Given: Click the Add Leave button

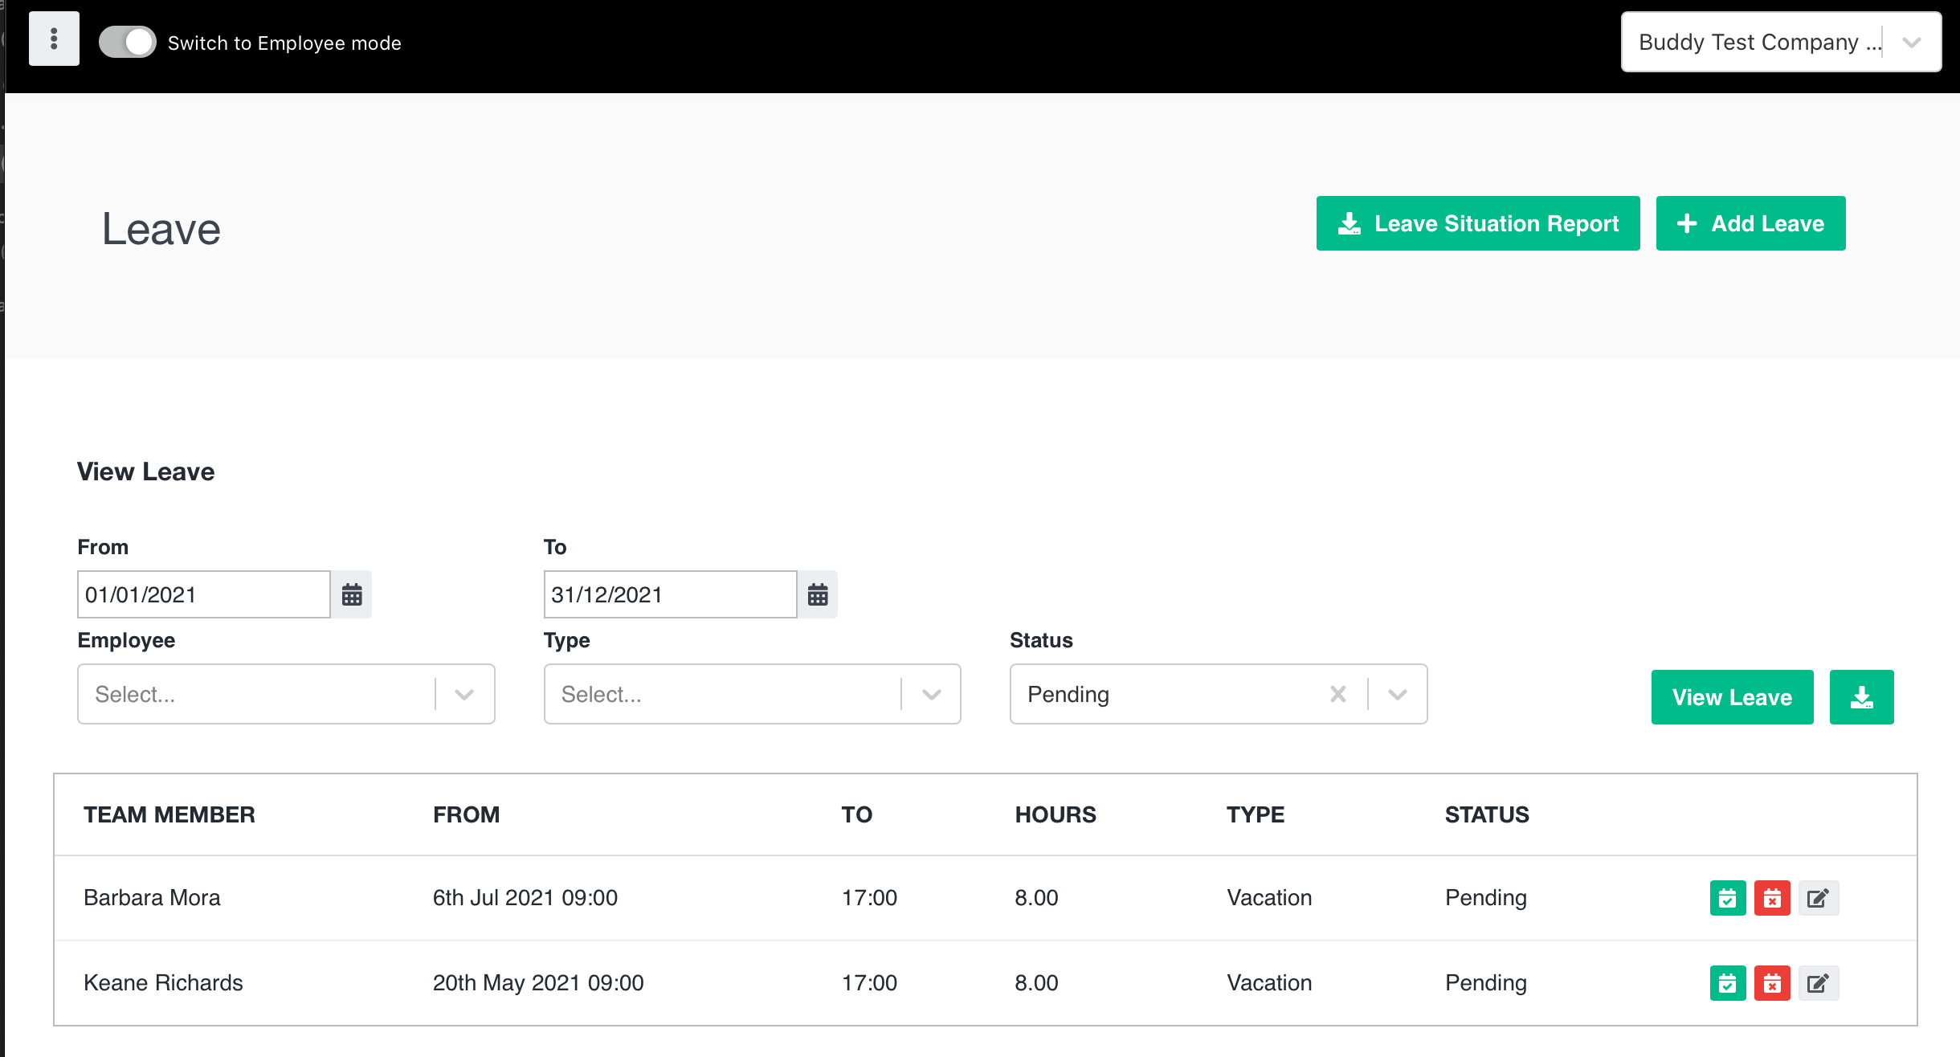Looking at the screenshot, I should click(x=1751, y=223).
